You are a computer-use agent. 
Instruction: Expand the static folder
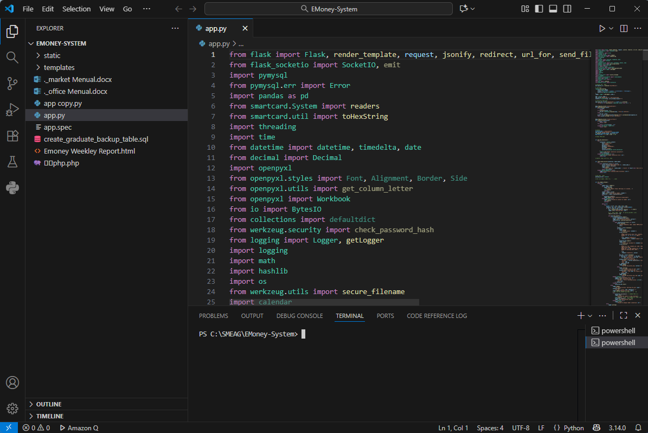pos(52,55)
